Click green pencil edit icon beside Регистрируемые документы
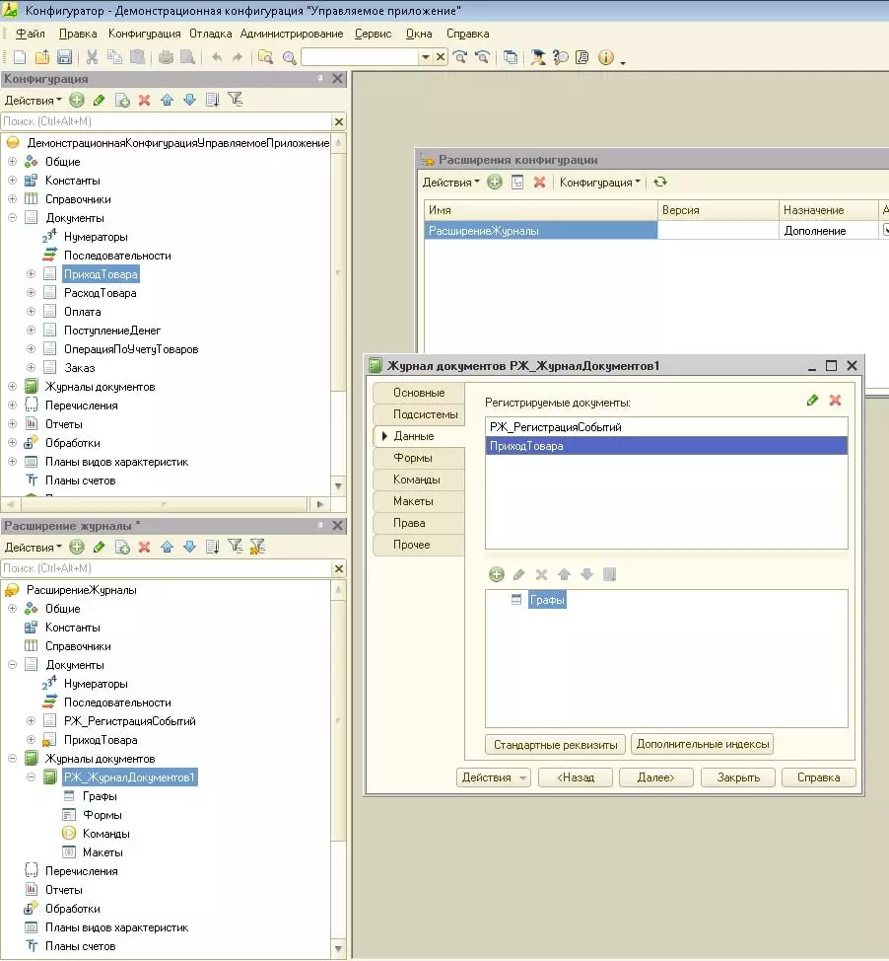 coord(812,401)
